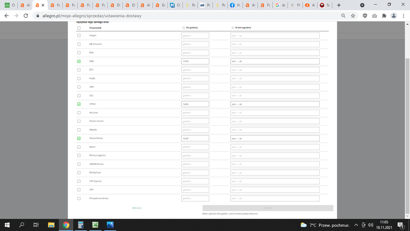The image size is (410, 231).
Task: Open Windows taskbar search
Action: coord(22,225)
